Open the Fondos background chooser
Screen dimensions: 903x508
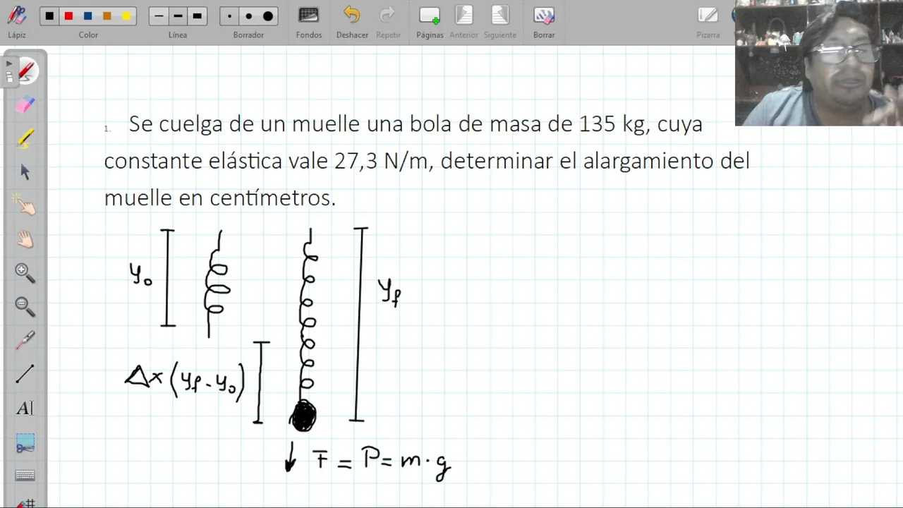tap(309, 22)
